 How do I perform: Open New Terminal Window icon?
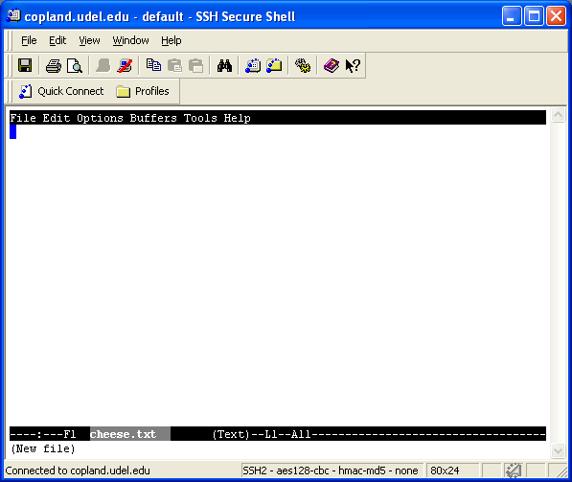[x=253, y=66]
